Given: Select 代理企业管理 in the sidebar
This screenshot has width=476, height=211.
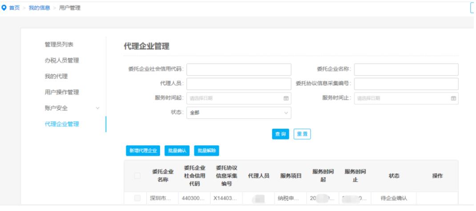Looking at the screenshot, I should click(x=62, y=124).
